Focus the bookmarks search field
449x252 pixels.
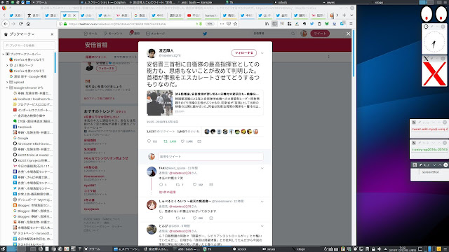coord(29,45)
